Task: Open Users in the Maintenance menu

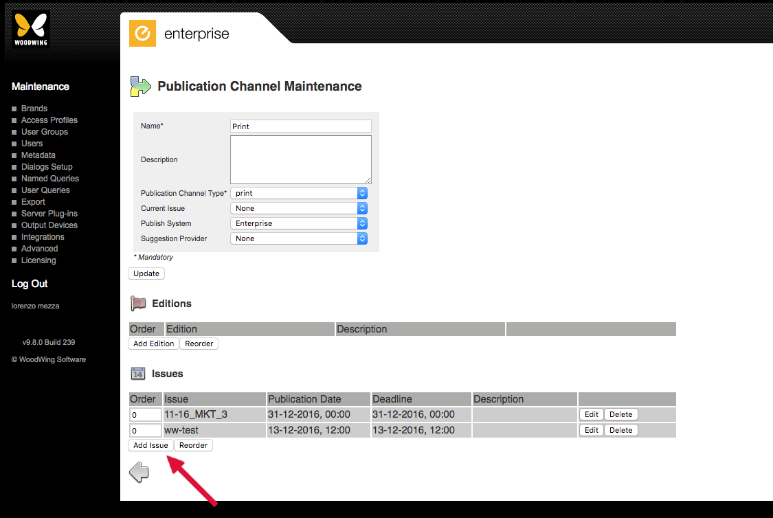Action: tap(32, 144)
